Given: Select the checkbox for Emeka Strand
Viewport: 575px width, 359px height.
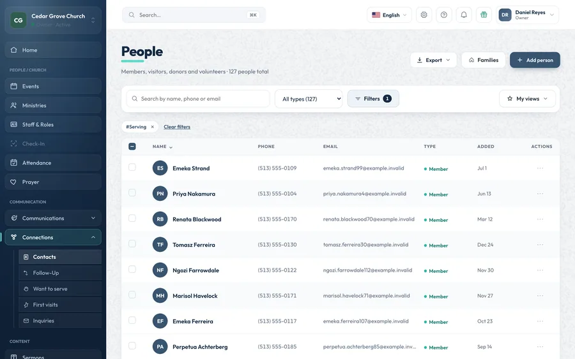Looking at the screenshot, I should tap(132, 167).
